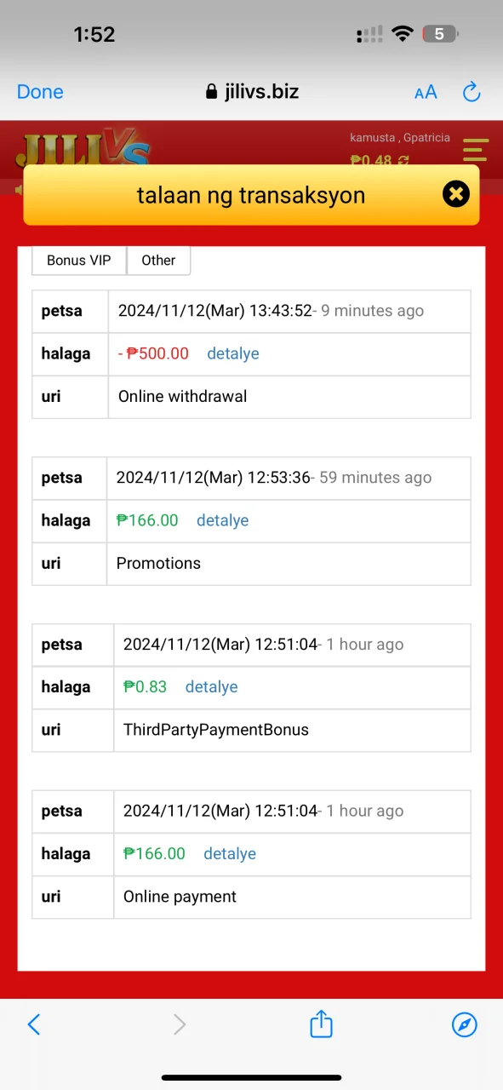Tap Done to close the browser
Image resolution: width=503 pixels, height=1090 pixels.
point(40,92)
